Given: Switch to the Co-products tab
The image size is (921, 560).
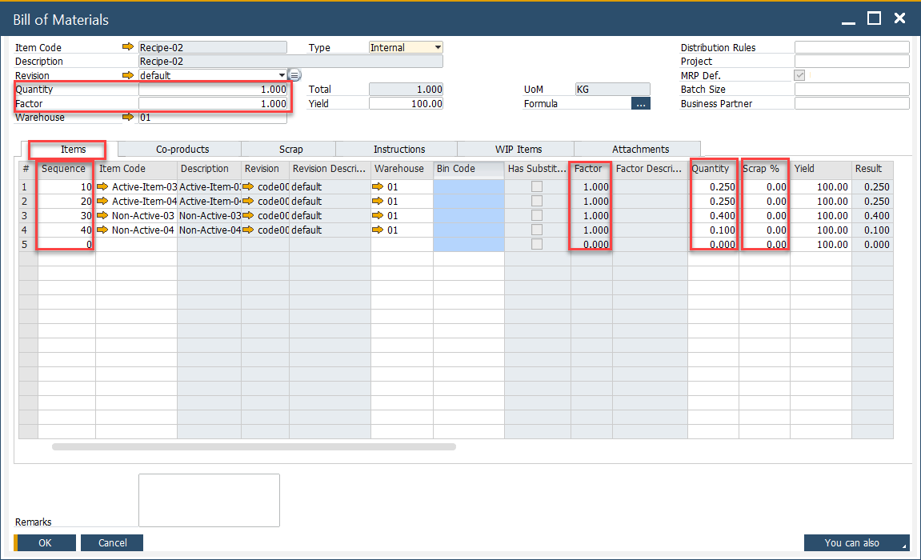Looking at the screenshot, I should tap(182, 149).
